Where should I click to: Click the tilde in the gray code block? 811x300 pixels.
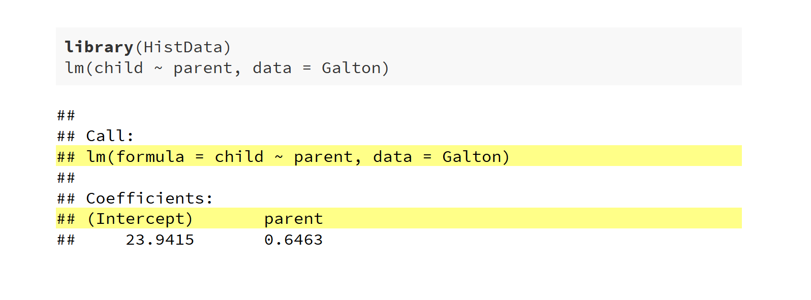[x=159, y=68]
